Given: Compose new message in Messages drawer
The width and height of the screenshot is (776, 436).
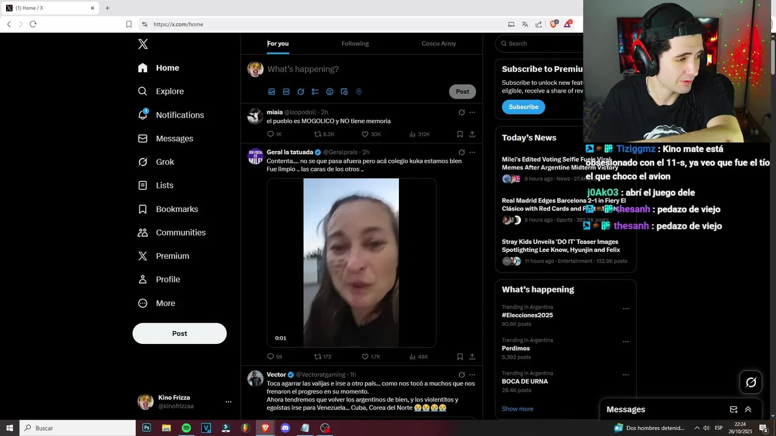Looking at the screenshot, I should (734, 409).
